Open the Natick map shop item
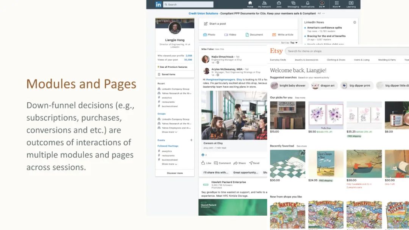 coord(287,214)
